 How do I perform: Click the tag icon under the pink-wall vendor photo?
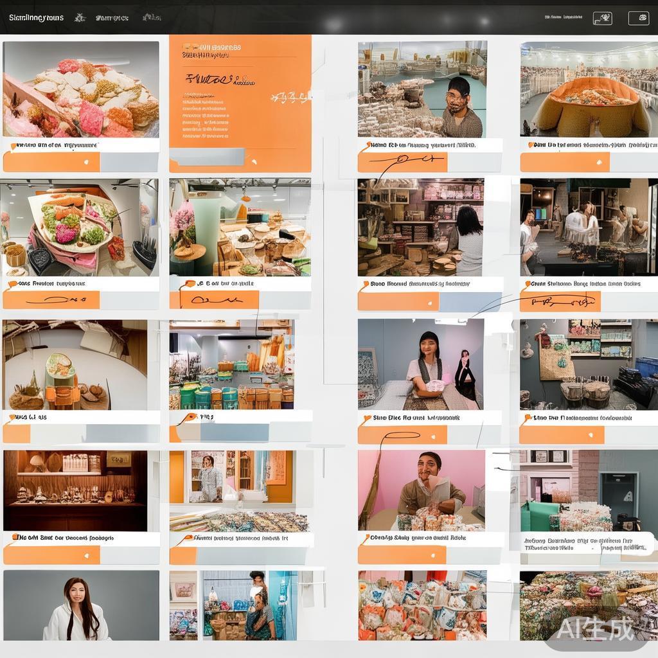366,537
